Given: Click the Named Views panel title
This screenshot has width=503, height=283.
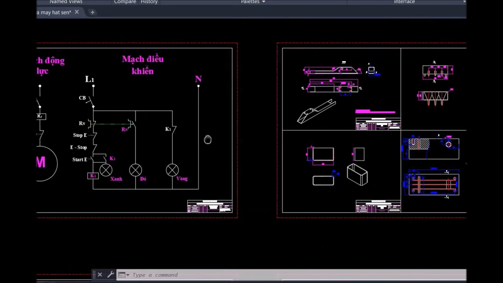Looking at the screenshot, I should (66, 2).
